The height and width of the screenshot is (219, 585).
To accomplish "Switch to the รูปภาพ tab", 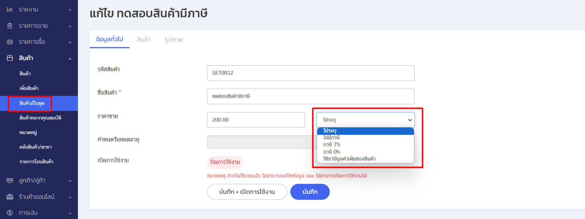I will click(174, 39).
